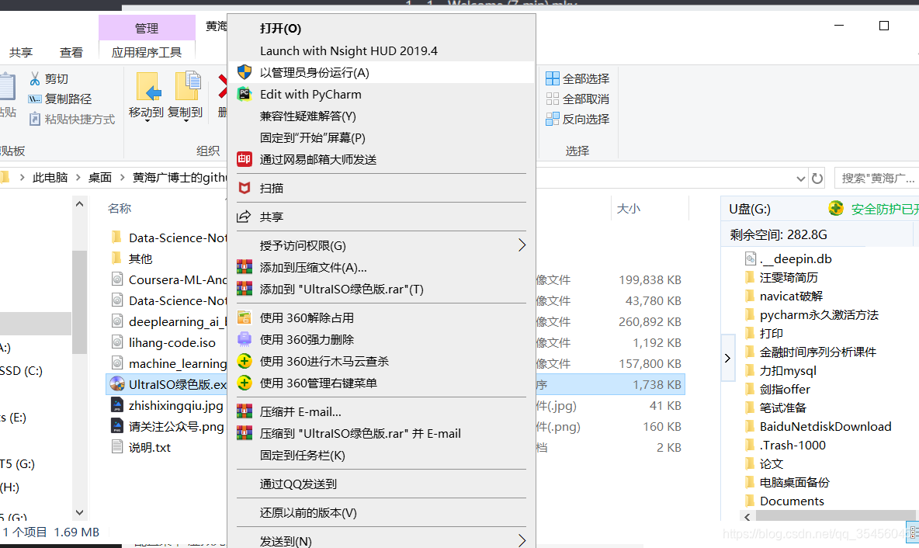This screenshot has height=548, width=919.
Task: Click the UltraISO disc icon in file list
Action: [117, 384]
